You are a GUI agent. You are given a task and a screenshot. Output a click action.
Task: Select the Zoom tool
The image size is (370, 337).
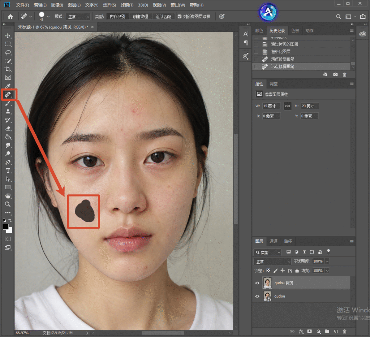point(8,204)
